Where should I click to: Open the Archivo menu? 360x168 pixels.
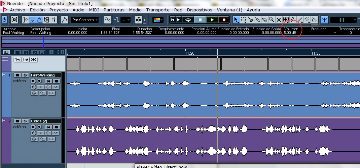(17, 10)
